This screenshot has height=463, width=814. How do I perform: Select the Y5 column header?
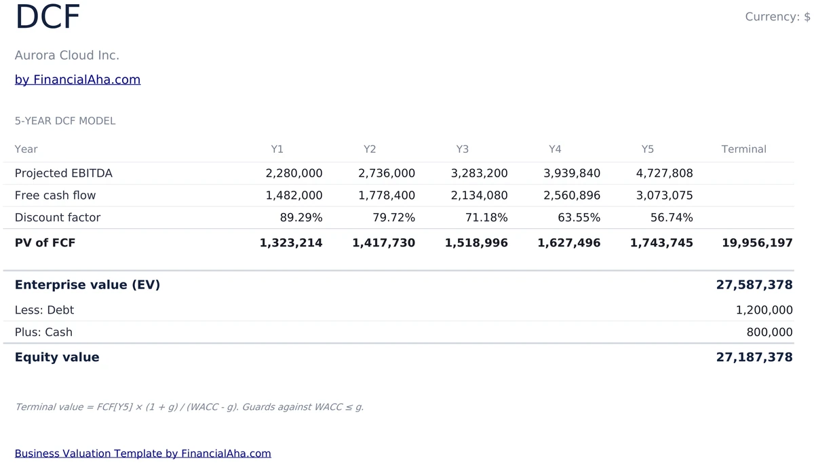click(x=647, y=149)
